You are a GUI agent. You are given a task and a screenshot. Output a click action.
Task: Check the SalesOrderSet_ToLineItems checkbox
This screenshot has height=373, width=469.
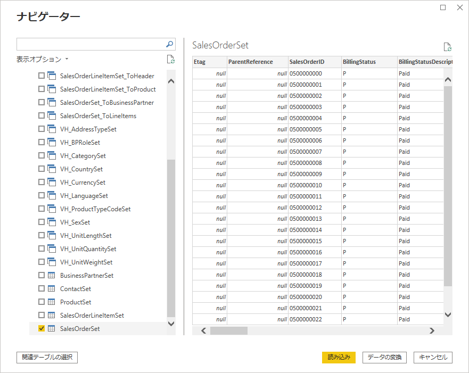[x=42, y=115]
